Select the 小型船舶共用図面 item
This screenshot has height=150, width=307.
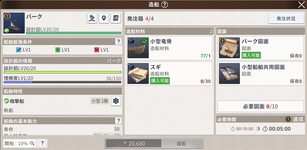click(261, 73)
